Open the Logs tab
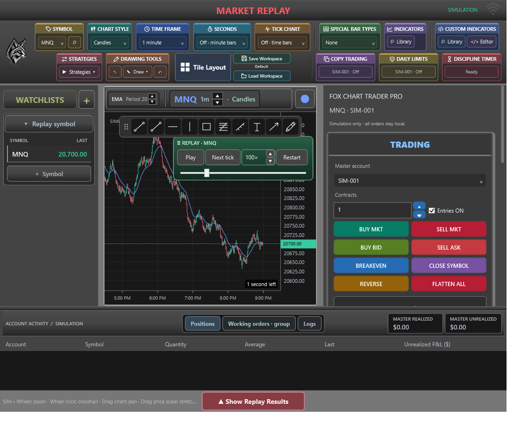The image size is (514, 430). (309, 324)
